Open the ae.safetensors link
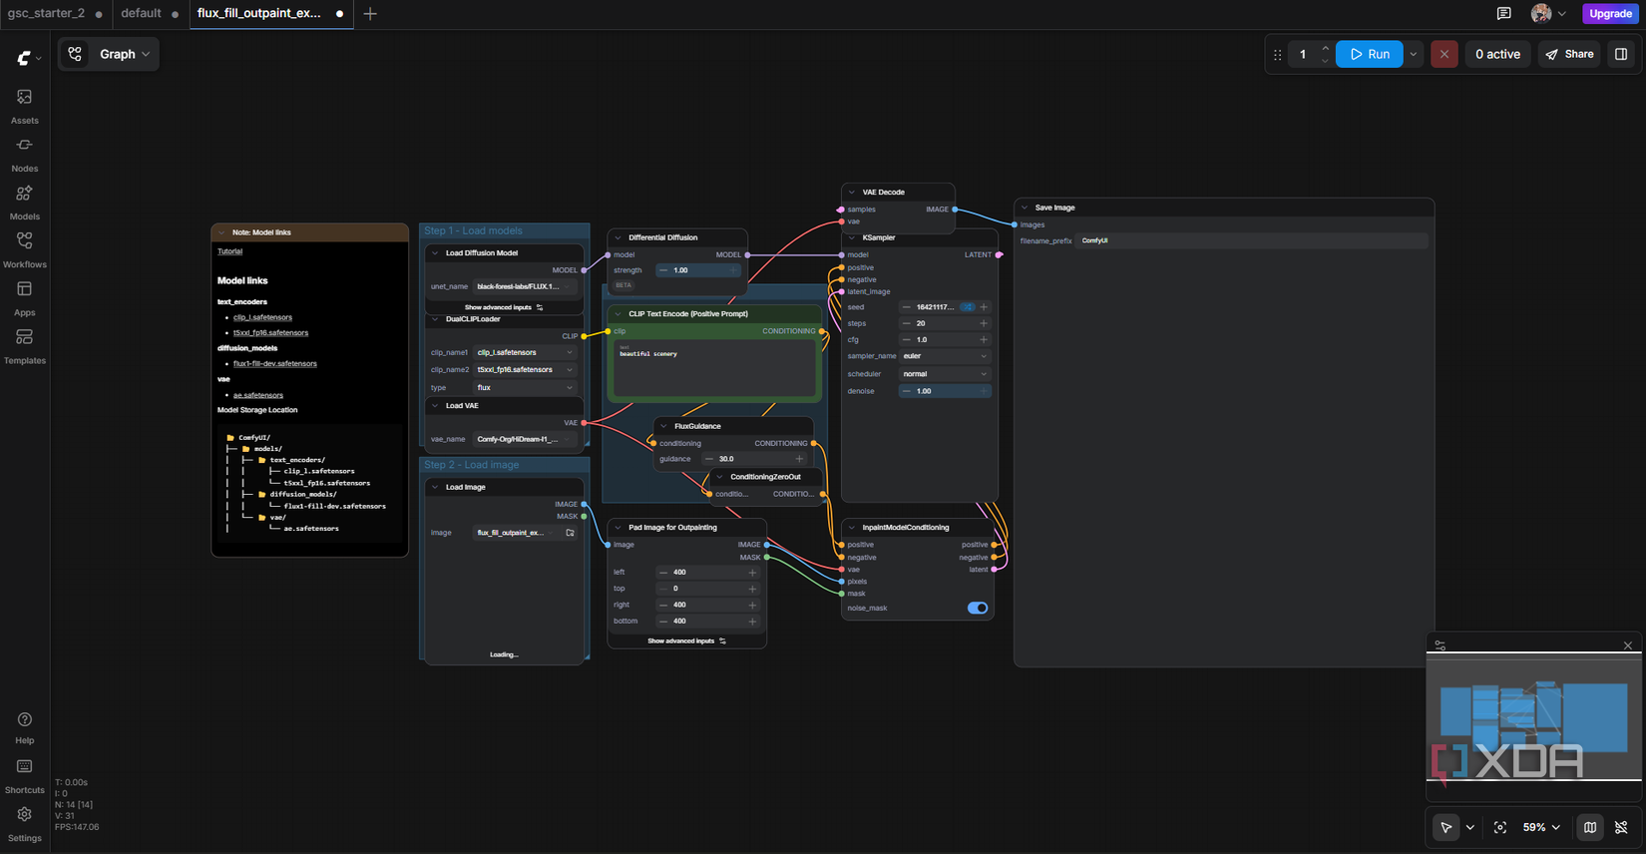 pyautogui.click(x=258, y=395)
